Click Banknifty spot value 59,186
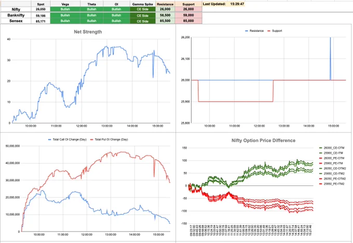353x243 pixels. click(x=40, y=16)
